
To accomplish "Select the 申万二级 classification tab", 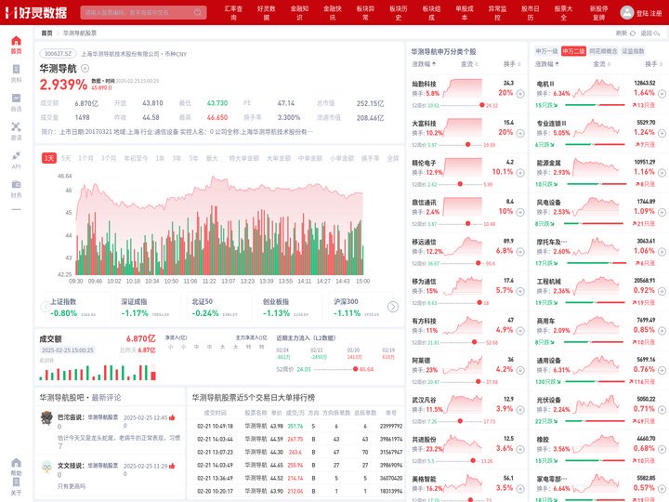I will coord(573,51).
